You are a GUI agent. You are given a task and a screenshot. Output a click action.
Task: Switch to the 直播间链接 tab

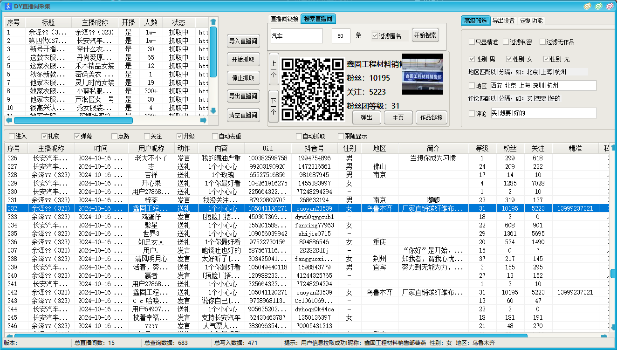285,19
